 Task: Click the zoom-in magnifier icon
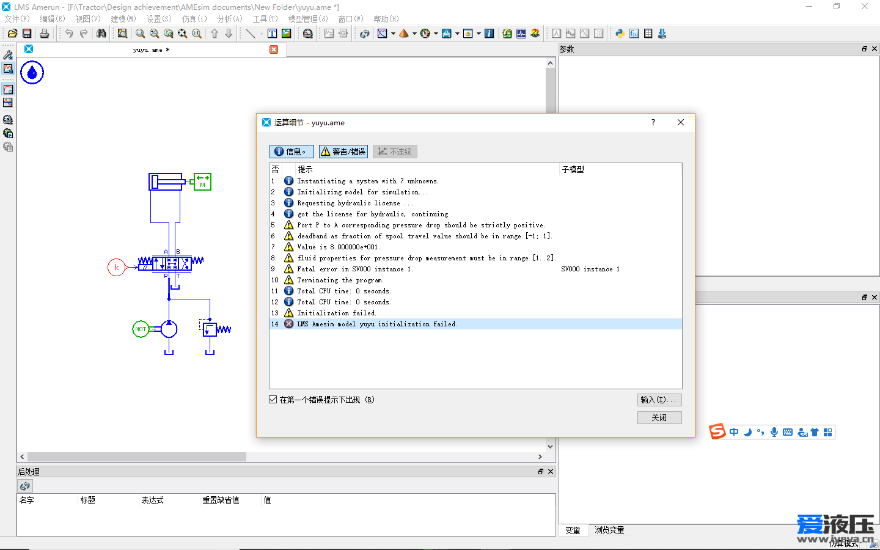(140, 34)
